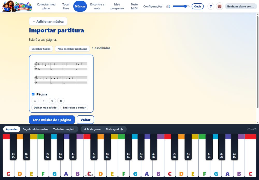Click Não escolher nenhuma button
The width and height of the screenshot is (259, 180).
click(x=72, y=49)
